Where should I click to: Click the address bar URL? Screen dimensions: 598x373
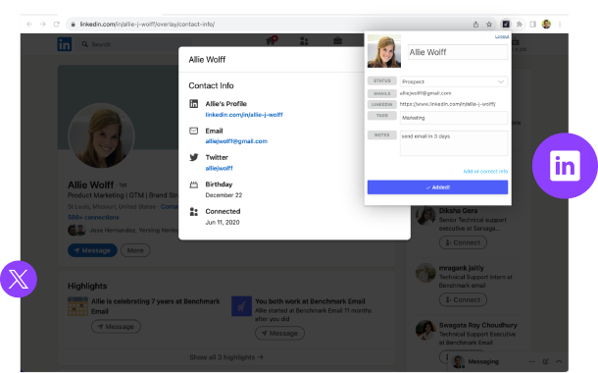(x=147, y=25)
